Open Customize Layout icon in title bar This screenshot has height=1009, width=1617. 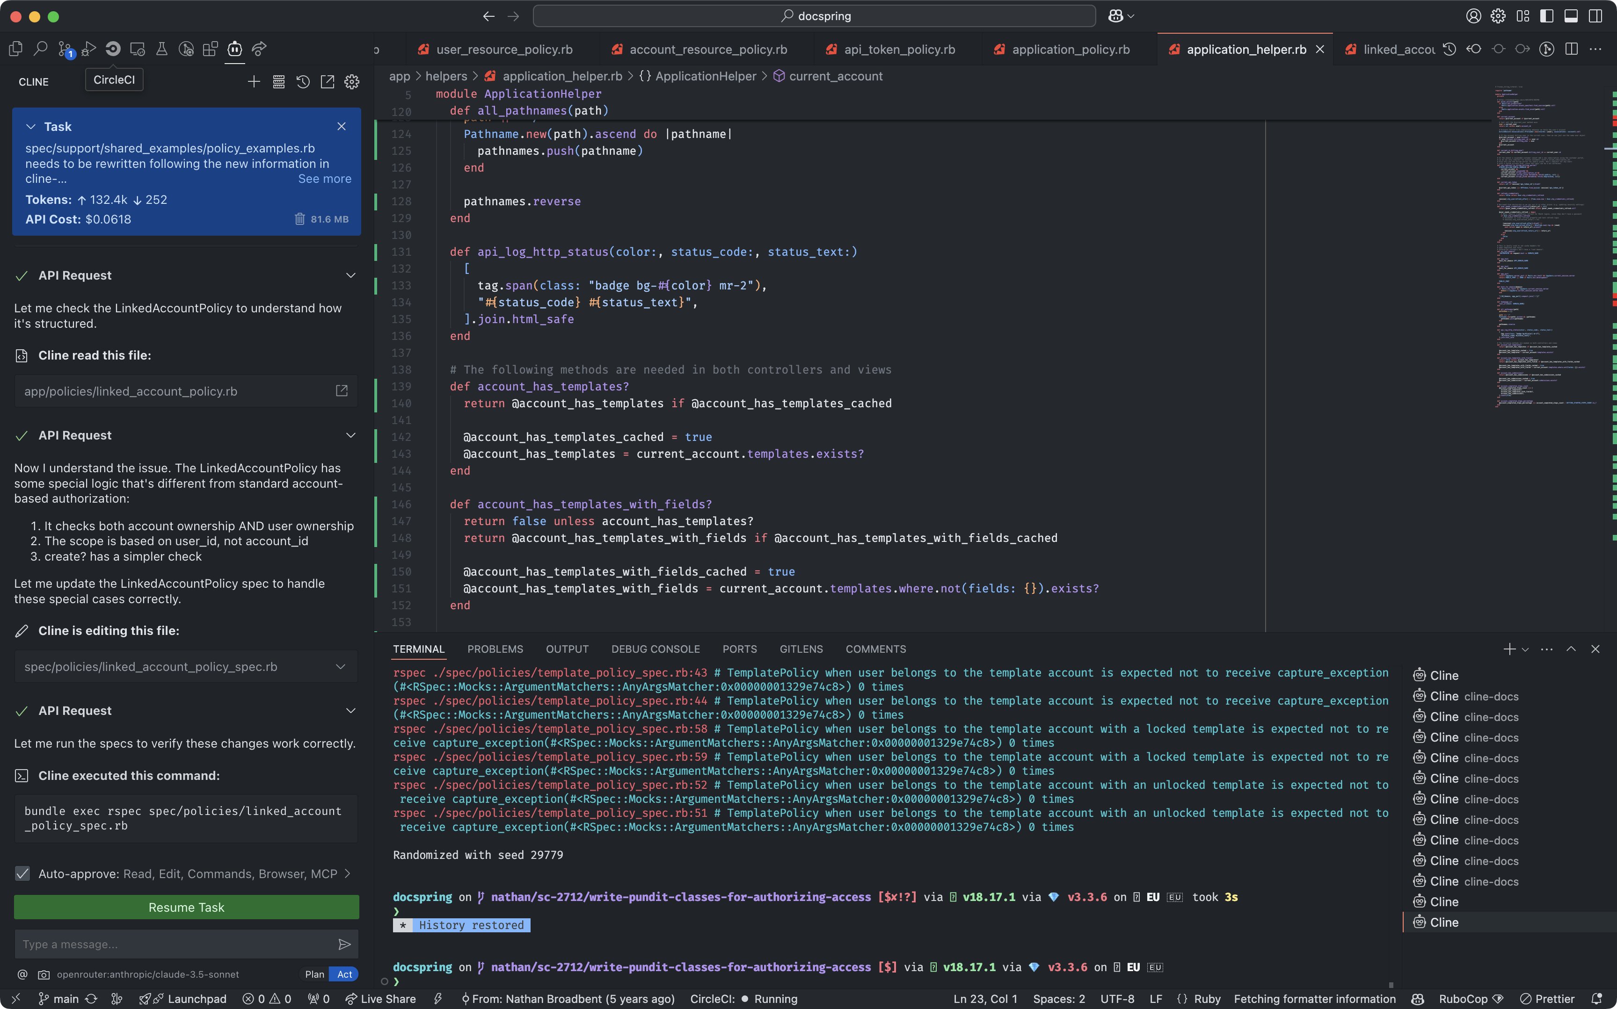1523,16
